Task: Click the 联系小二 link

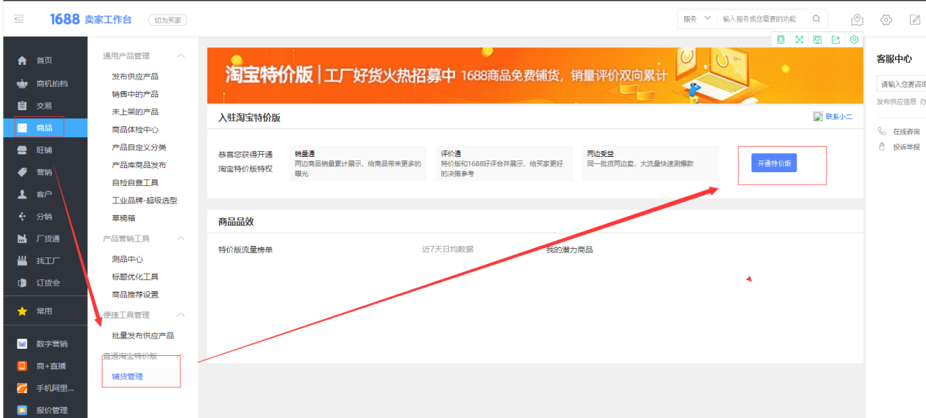Action: [x=839, y=117]
